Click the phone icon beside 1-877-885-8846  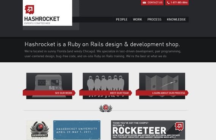[168, 3]
